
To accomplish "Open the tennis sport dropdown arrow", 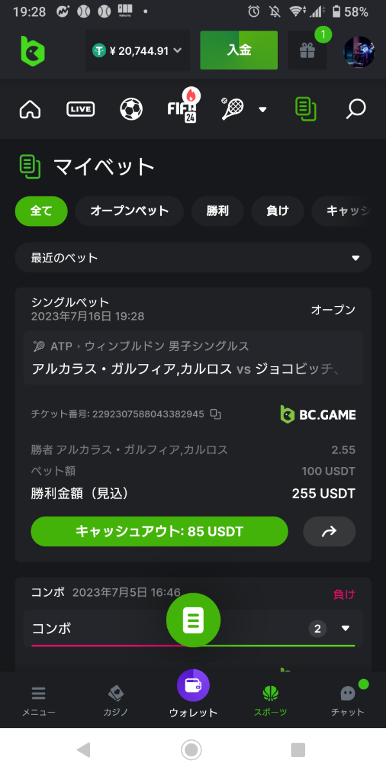I will click(262, 110).
